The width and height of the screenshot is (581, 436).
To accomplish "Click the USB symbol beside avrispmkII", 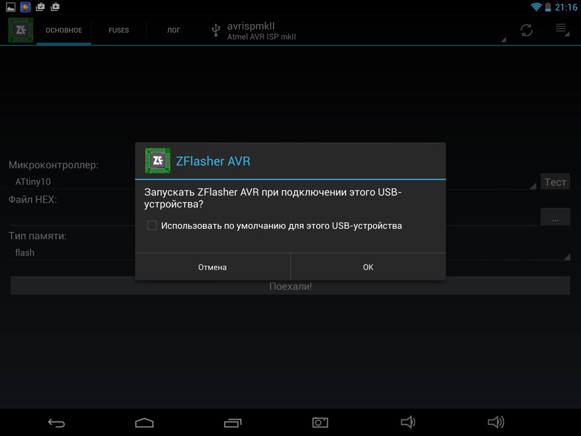I will point(215,30).
